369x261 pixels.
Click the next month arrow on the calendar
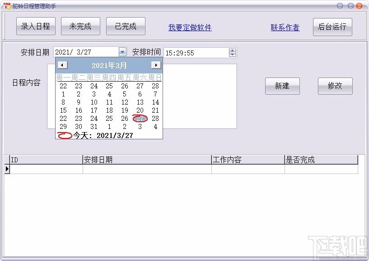pyautogui.click(x=156, y=65)
